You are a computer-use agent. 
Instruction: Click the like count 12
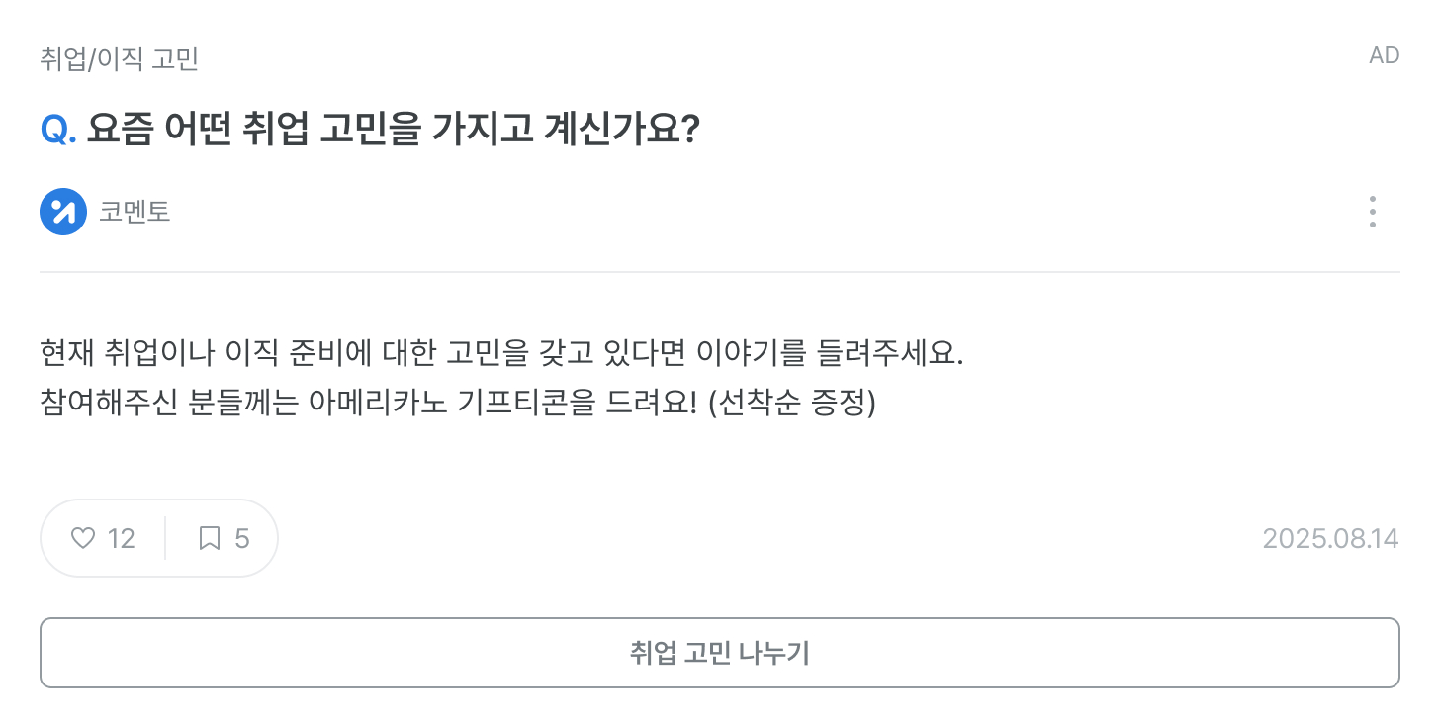pyautogui.click(x=121, y=538)
